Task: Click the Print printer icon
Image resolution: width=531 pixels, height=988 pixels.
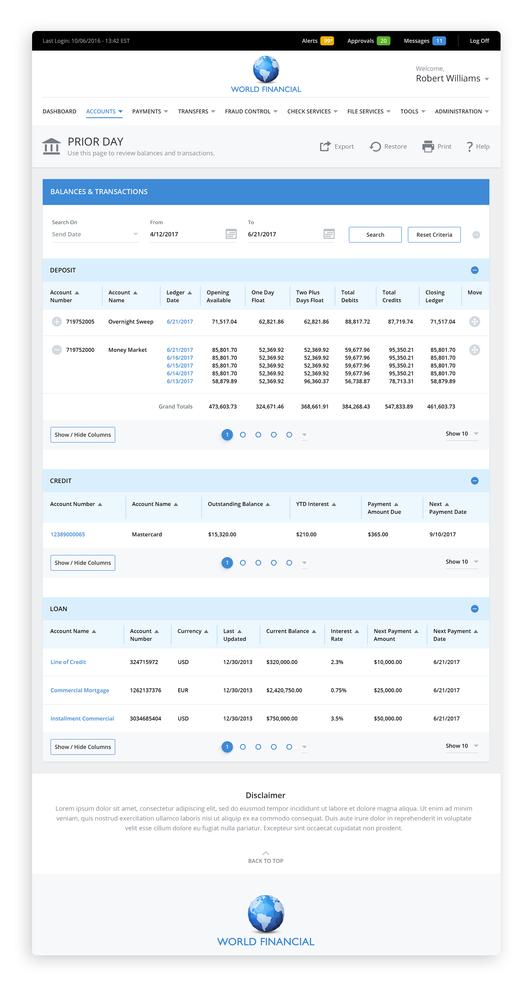Action: 428,146
